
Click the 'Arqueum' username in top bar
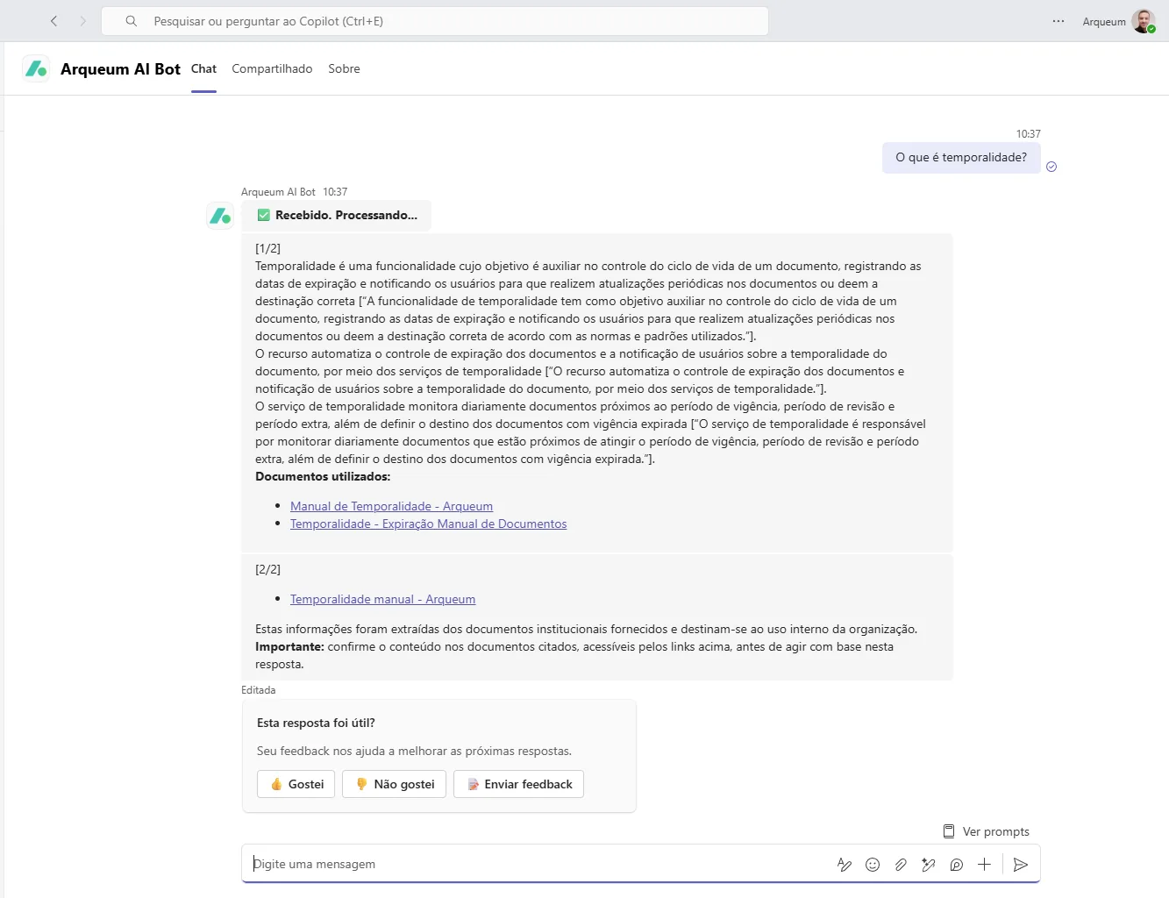coord(1104,22)
